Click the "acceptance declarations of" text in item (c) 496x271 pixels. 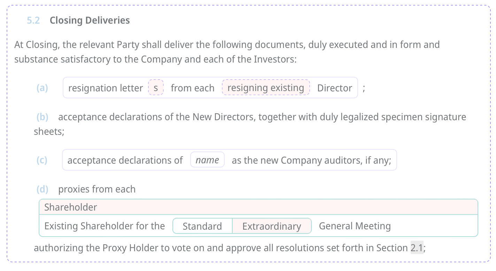[x=125, y=160]
